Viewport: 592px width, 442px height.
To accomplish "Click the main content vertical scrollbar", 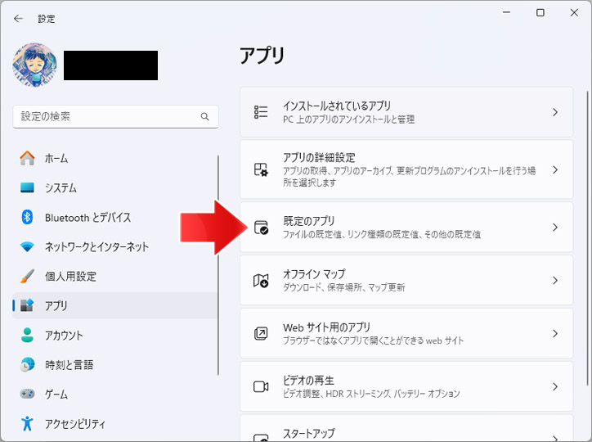I will [x=587, y=238].
